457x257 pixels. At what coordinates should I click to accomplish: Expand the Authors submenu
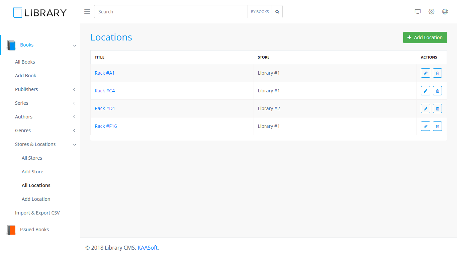click(45, 117)
